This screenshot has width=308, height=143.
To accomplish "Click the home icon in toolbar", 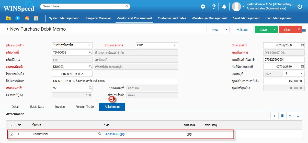I will (x=27, y=18).
